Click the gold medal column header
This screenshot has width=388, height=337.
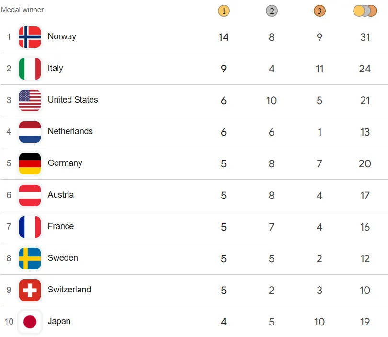[224, 11]
